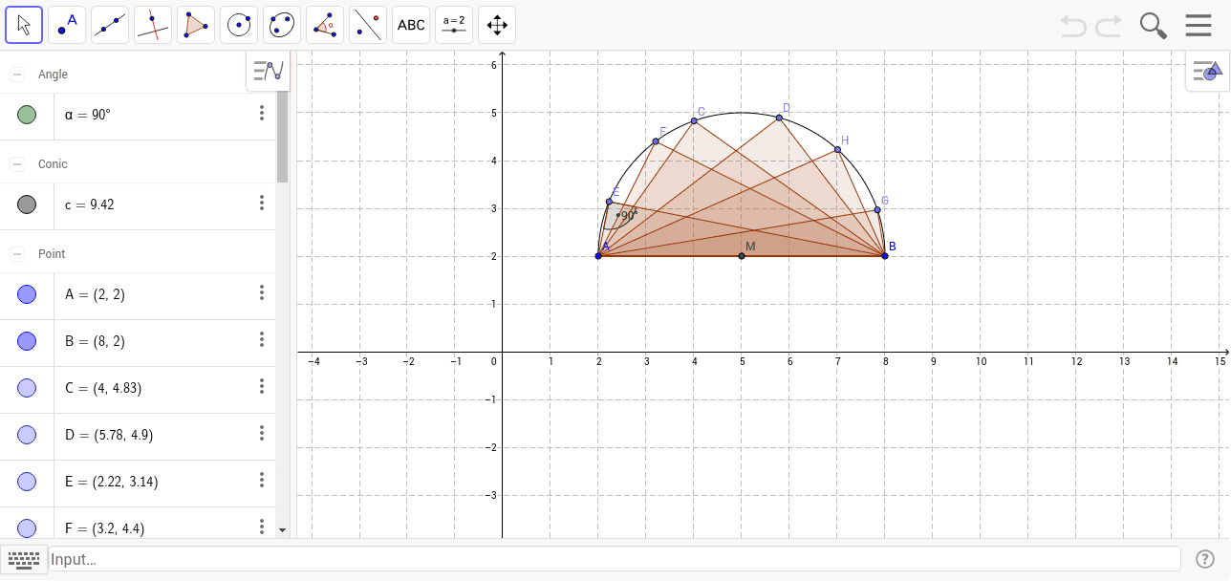Select the Perpendicular Line tool
This screenshot has height=581, width=1231.
(153, 25)
